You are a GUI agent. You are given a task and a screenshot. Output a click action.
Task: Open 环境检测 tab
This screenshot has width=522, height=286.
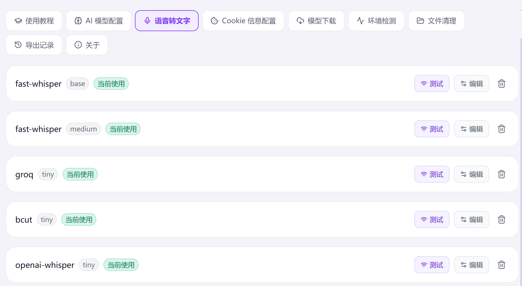click(x=376, y=21)
